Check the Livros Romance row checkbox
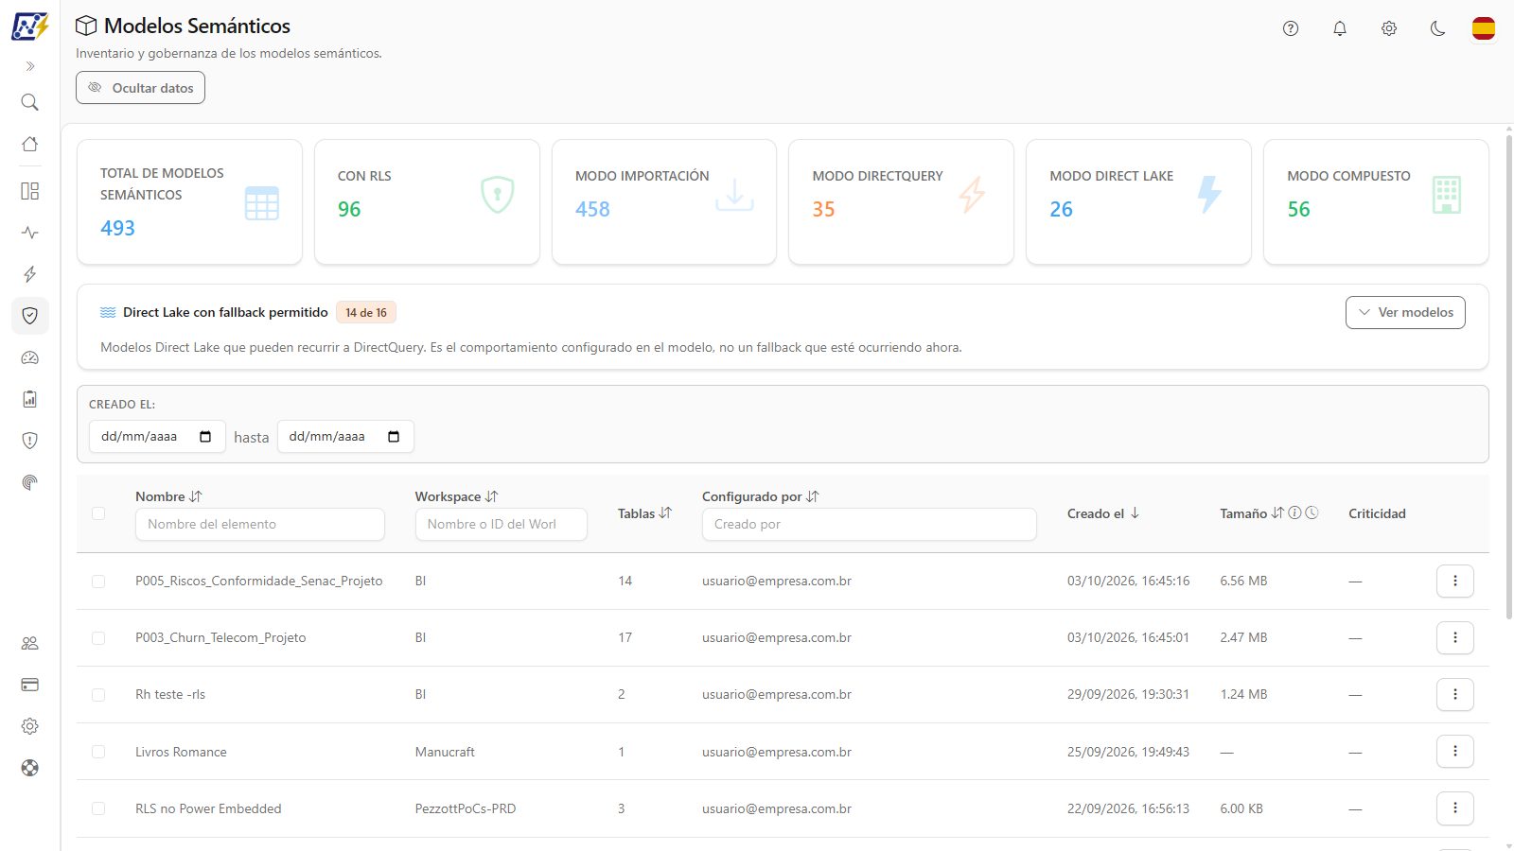The image size is (1514, 851). coord(98,752)
